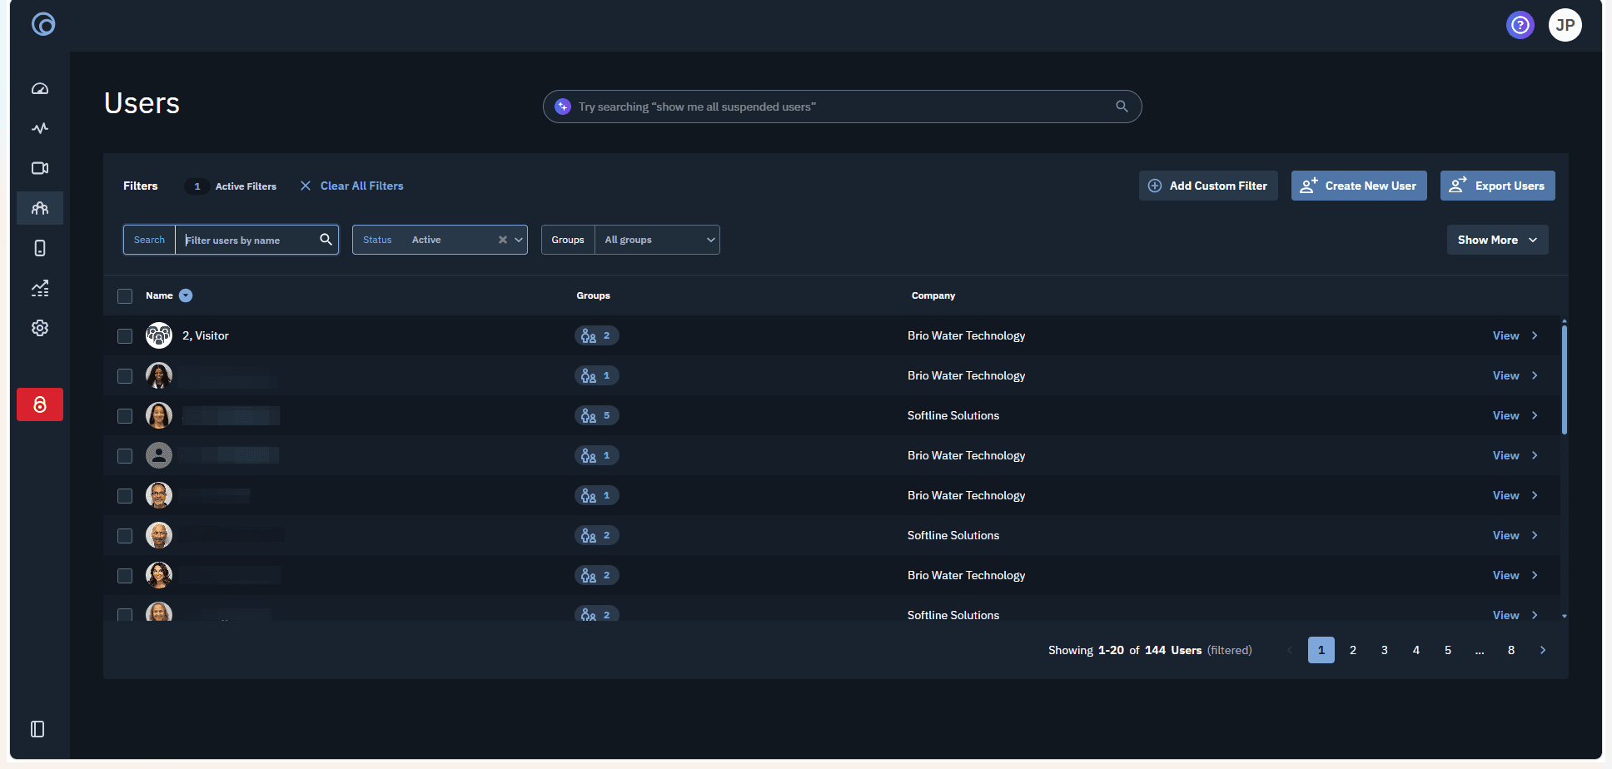Collapse the sidebar using bottom panel icon
Image resolution: width=1612 pixels, height=769 pixels.
coord(37,729)
